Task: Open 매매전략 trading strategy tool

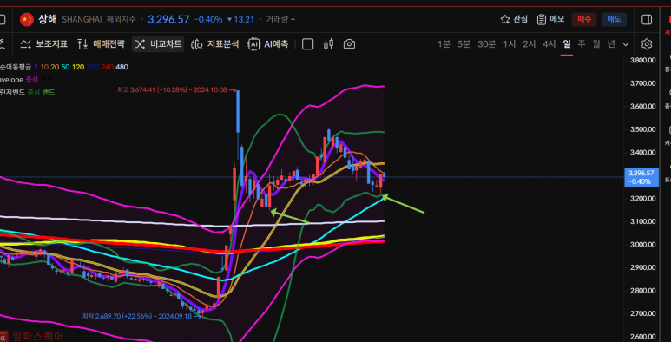Action: [x=101, y=44]
